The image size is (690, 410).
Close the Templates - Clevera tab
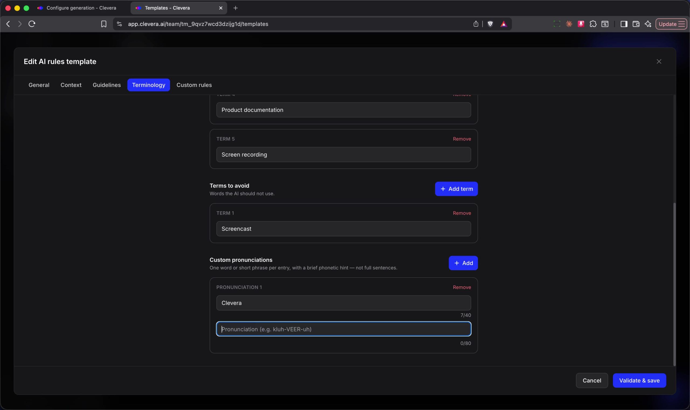220,8
